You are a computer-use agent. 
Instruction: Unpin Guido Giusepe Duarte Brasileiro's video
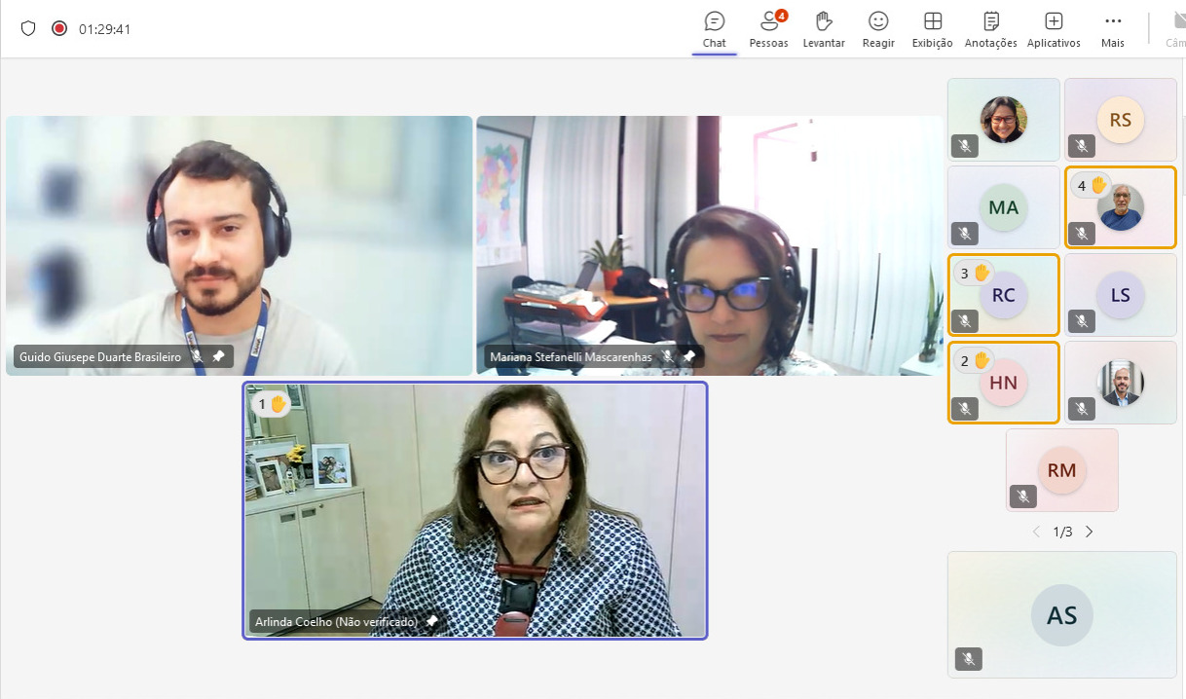coord(218,357)
